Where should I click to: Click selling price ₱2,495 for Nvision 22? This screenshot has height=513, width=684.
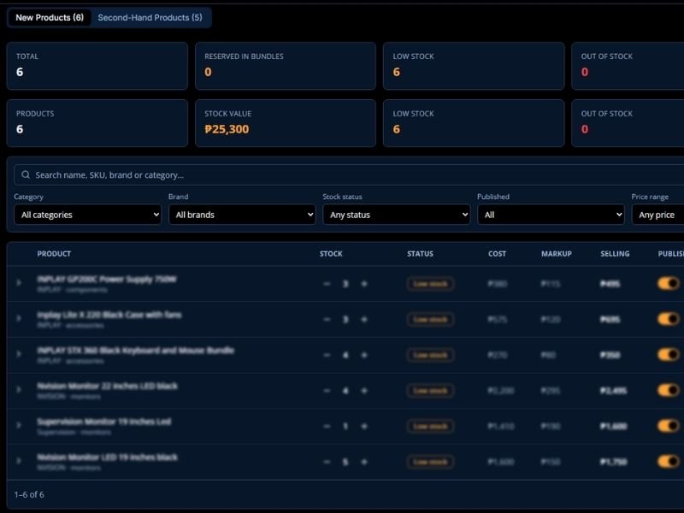coord(613,391)
